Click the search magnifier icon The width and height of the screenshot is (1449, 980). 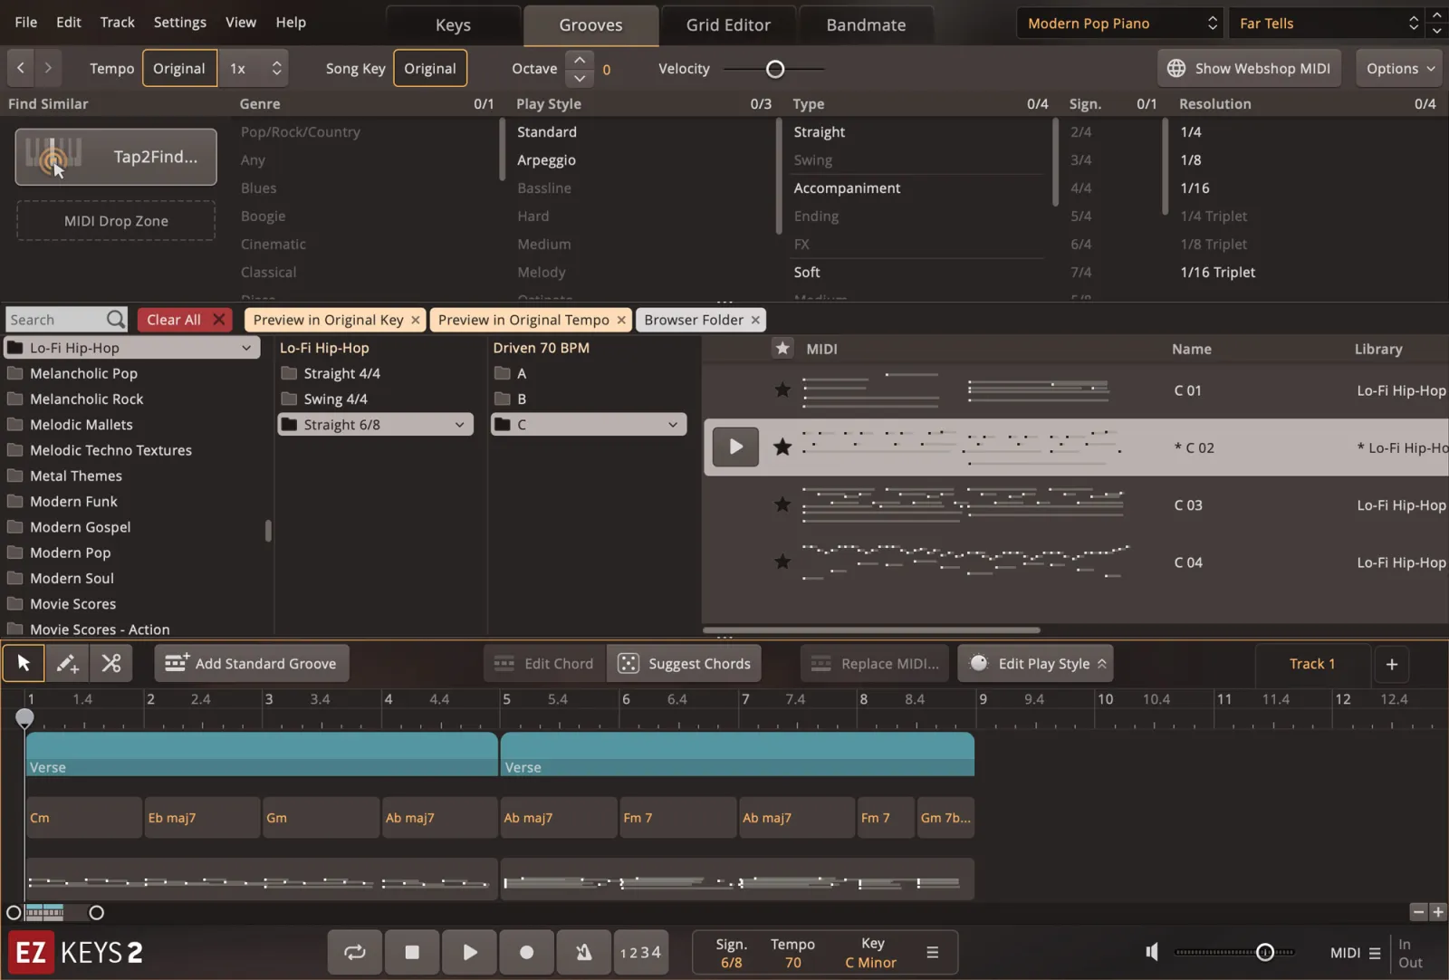pyautogui.click(x=115, y=320)
